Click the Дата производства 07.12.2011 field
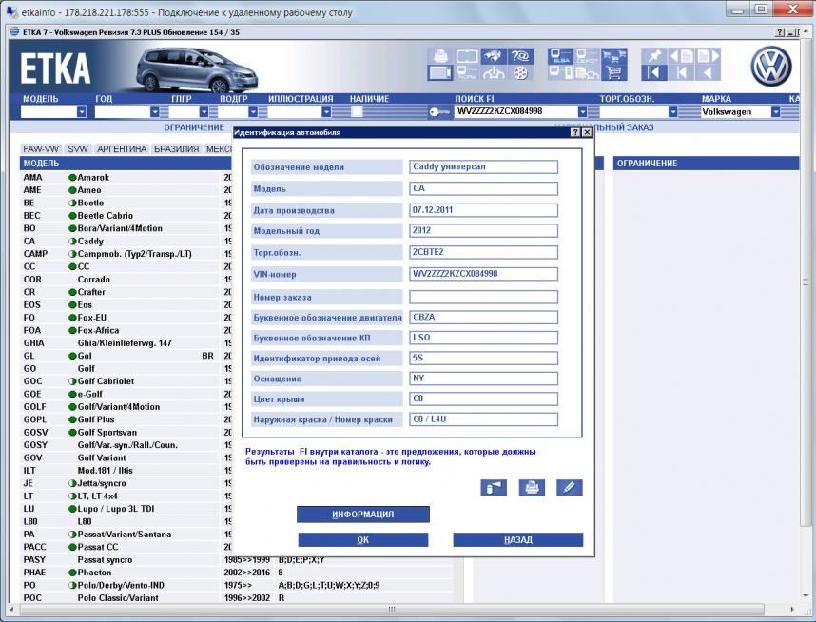 (483, 210)
